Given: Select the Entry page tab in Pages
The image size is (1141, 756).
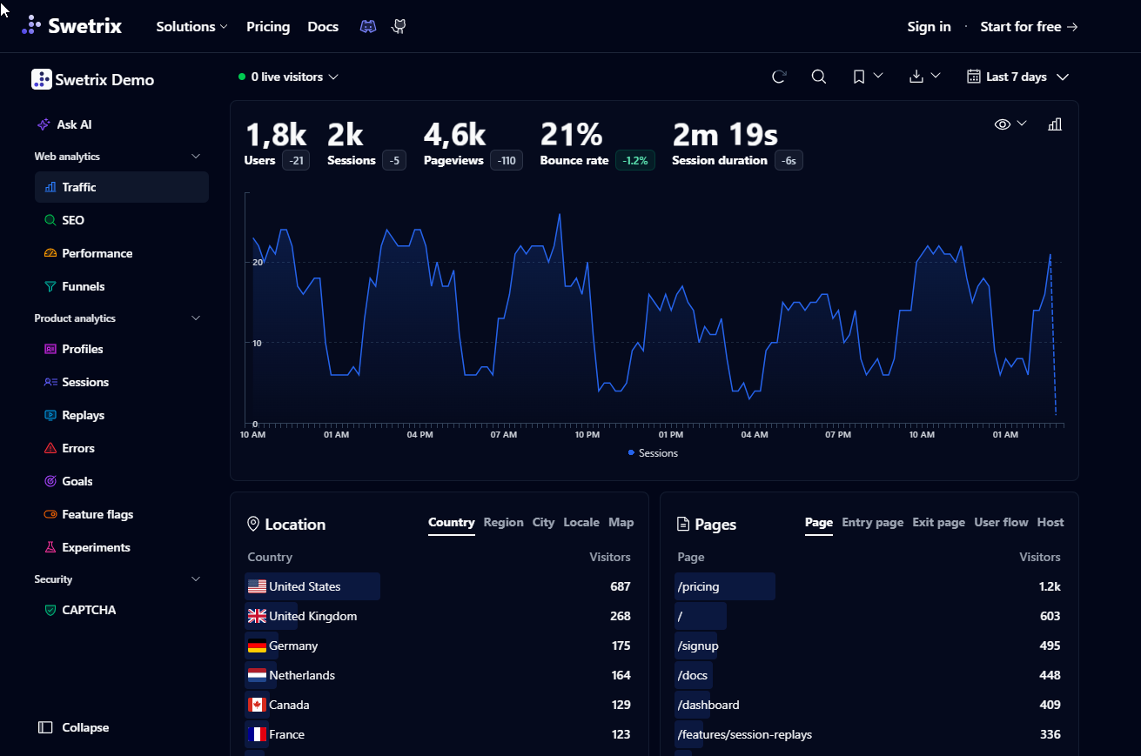Looking at the screenshot, I should click(872, 523).
